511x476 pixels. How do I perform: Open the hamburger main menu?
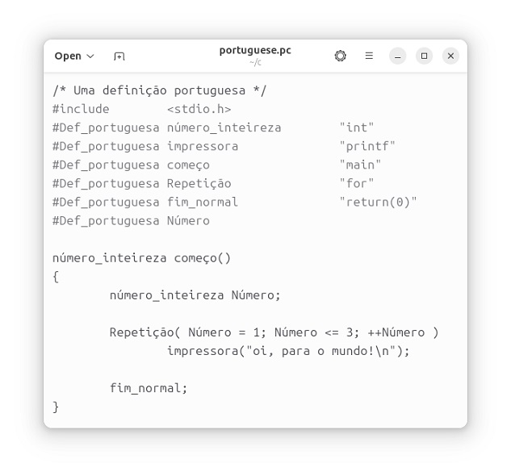(x=369, y=56)
